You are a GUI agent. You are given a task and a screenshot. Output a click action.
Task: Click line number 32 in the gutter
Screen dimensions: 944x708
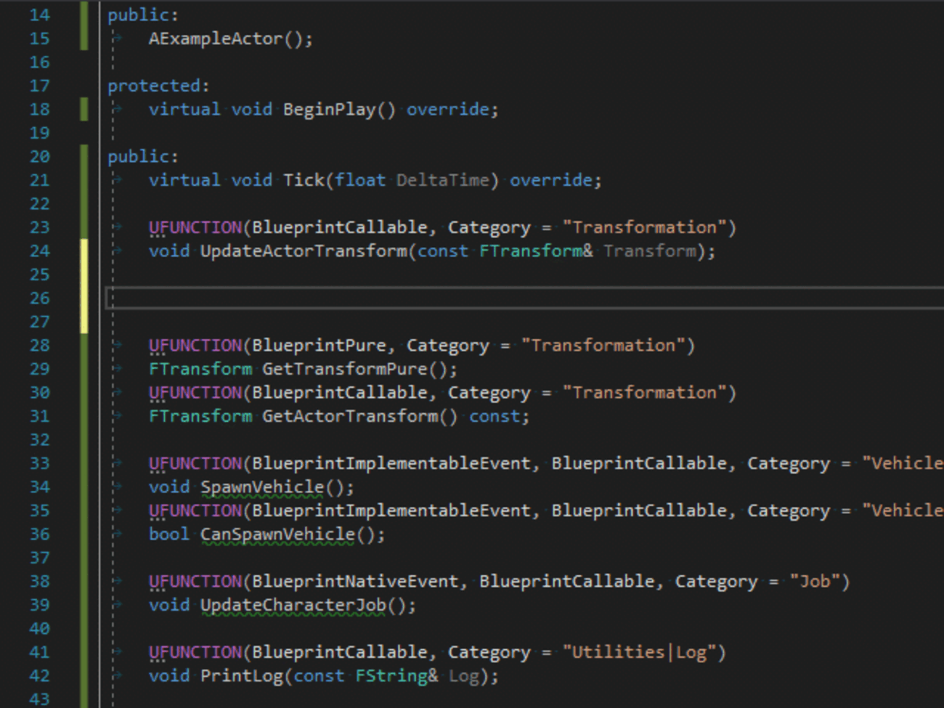coord(40,440)
